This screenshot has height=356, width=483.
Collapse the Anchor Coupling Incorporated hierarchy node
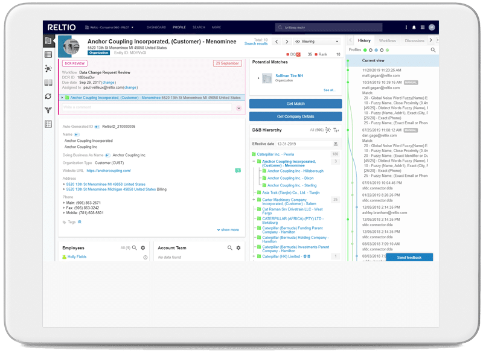[253, 161]
